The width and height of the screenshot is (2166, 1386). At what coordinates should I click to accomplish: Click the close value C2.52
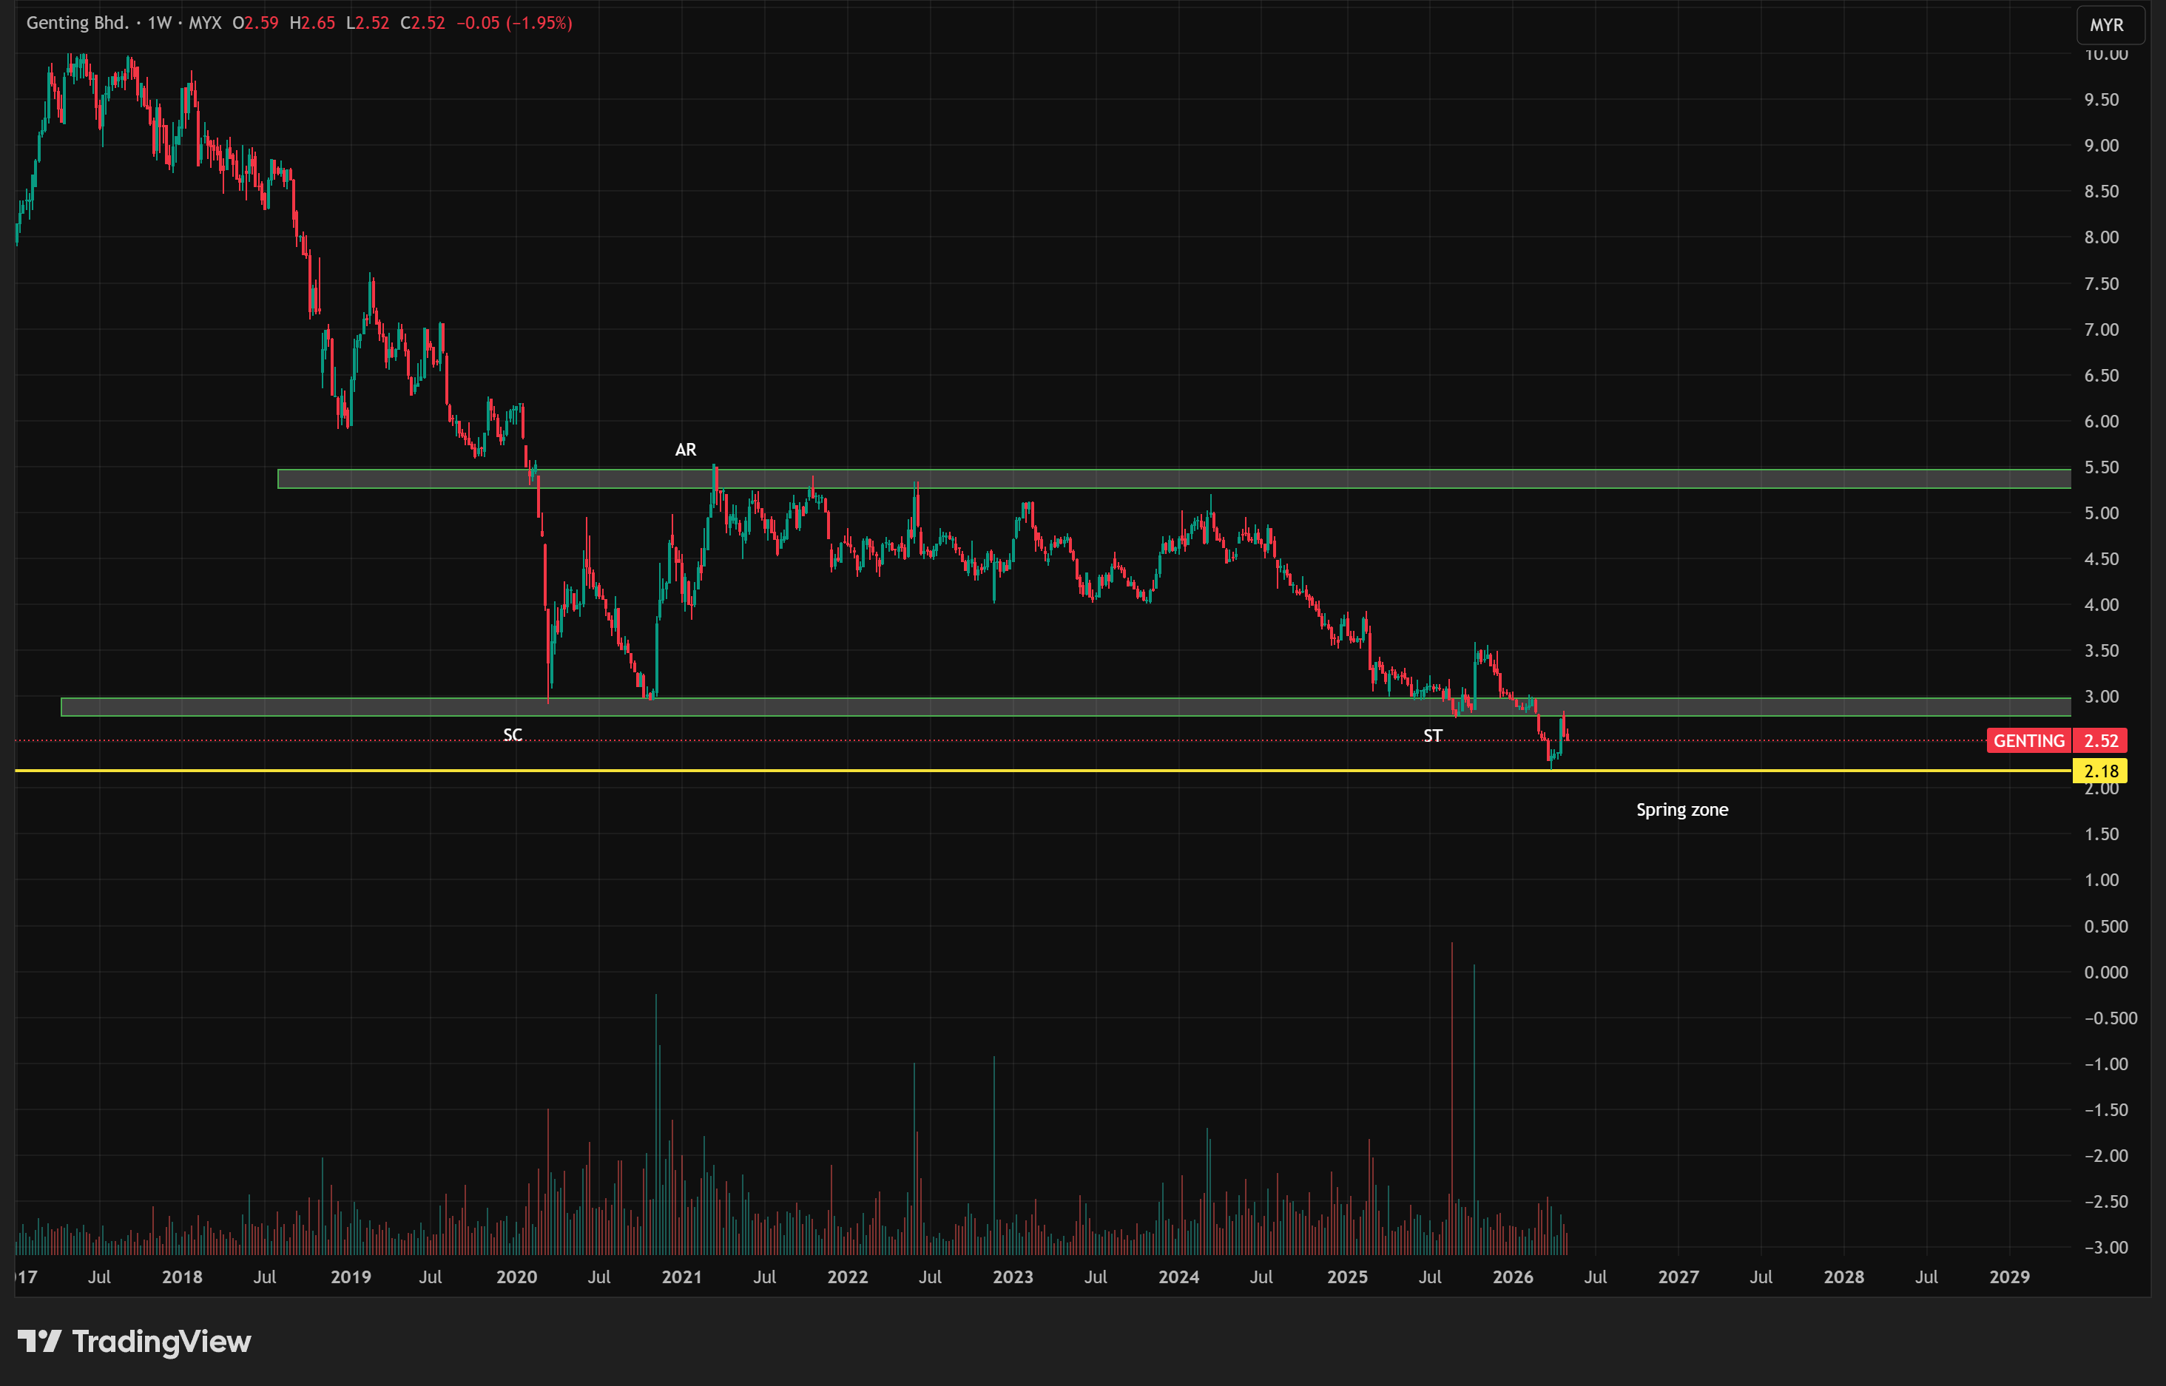tap(423, 22)
